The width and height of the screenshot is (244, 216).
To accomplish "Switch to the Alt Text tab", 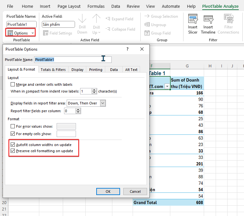I will [131, 70].
